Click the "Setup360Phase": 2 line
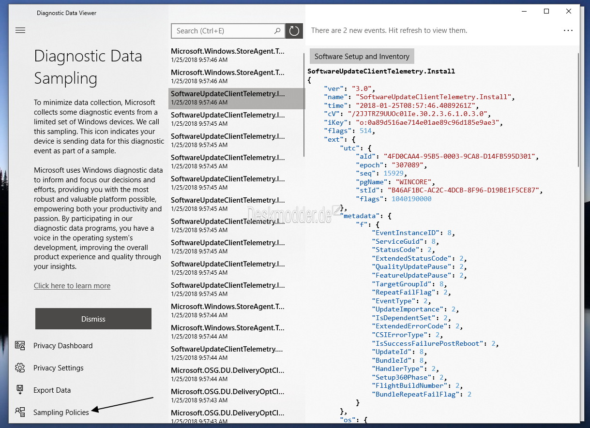The width and height of the screenshot is (590, 428). click(409, 377)
